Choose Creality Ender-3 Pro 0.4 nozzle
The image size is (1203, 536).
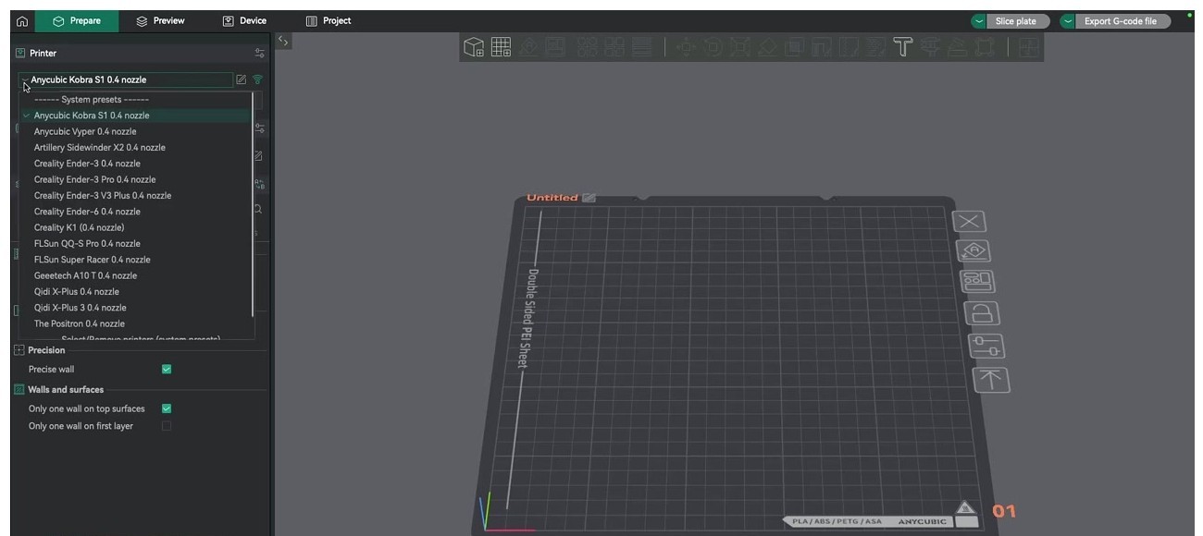coord(135,179)
